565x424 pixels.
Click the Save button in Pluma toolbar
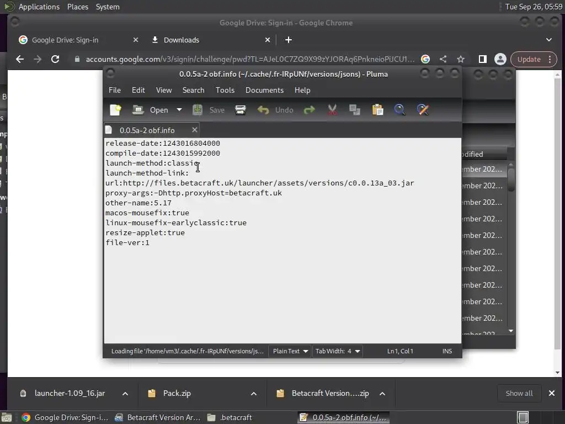209,110
